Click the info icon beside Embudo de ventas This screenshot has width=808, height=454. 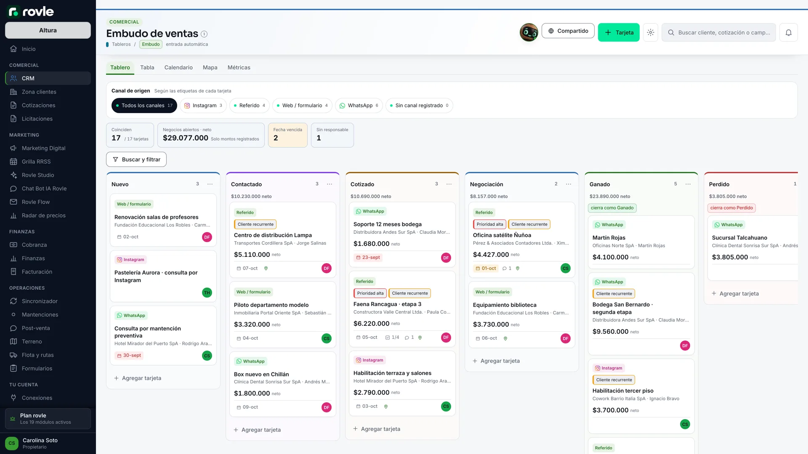[204, 34]
